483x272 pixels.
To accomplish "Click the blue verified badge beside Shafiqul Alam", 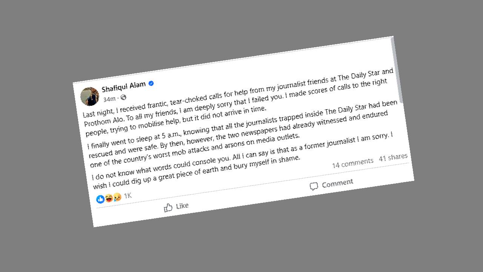I will [x=151, y=83].
